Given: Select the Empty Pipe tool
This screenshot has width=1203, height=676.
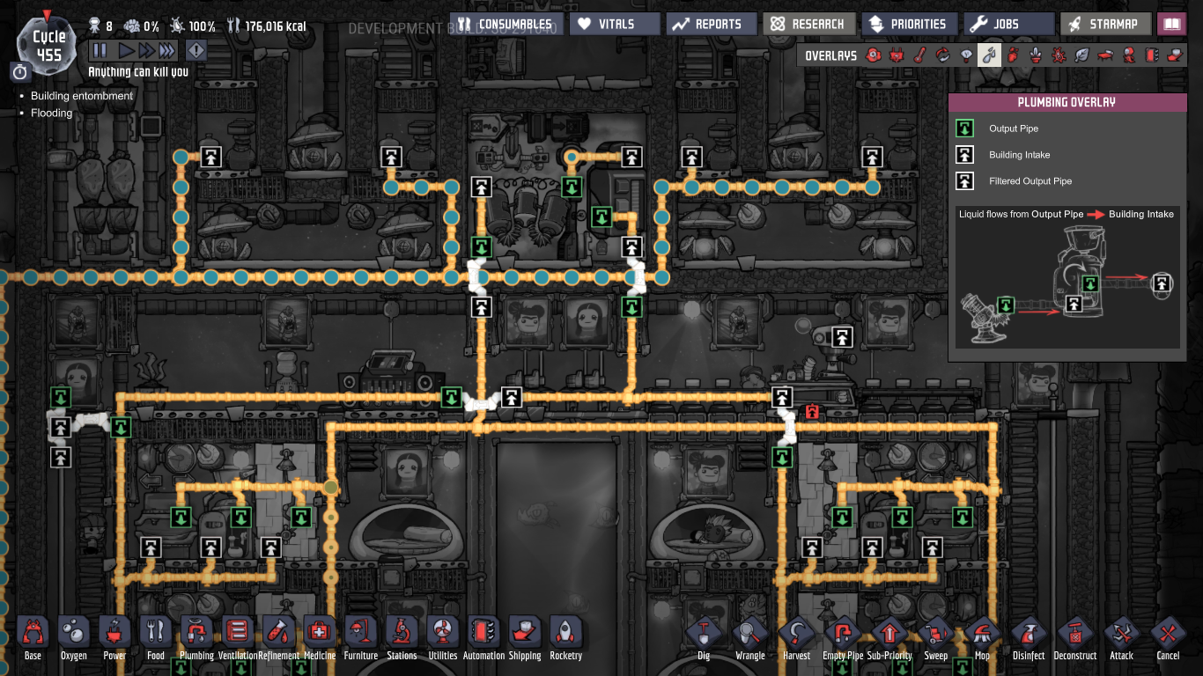Looking at the screenshot, I should (843, 637).
